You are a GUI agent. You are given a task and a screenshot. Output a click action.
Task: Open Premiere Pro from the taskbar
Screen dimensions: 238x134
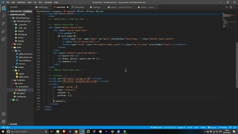coord(106,131)
